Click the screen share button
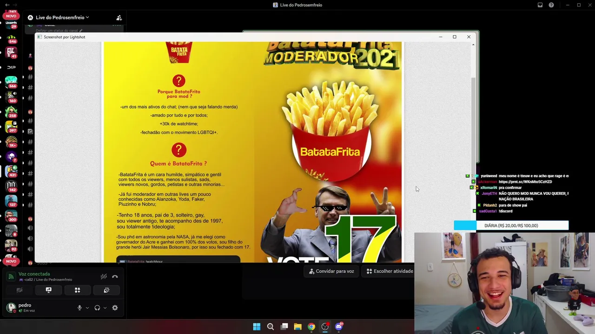Viewport: 595px width, 334px height. [48, 290]
